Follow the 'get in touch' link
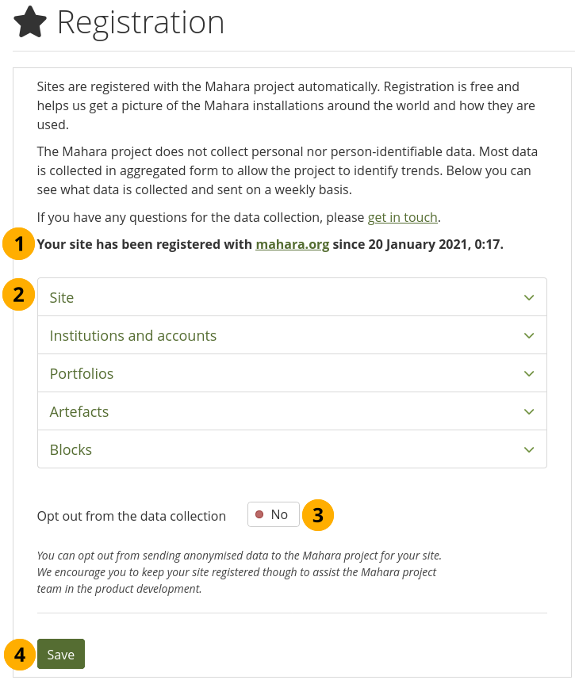Viewport: 575px width, 680px height. (403, 217)
